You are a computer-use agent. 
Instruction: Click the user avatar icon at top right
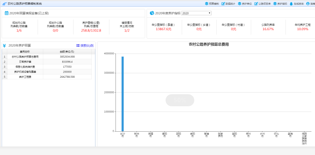pos(308,4)
